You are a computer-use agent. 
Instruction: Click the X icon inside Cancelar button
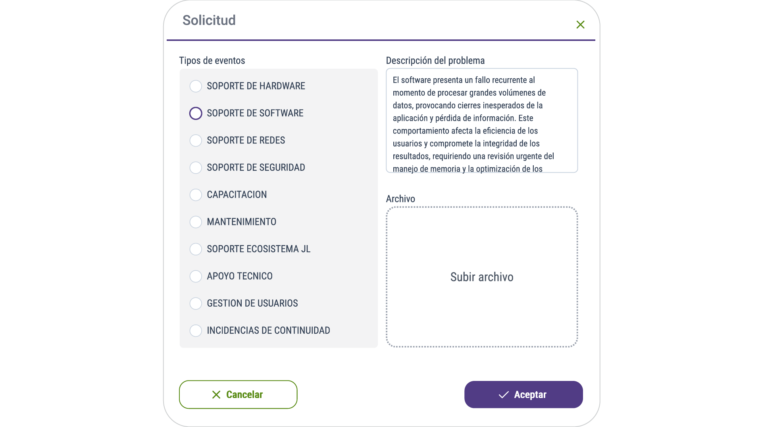point(216,394)
